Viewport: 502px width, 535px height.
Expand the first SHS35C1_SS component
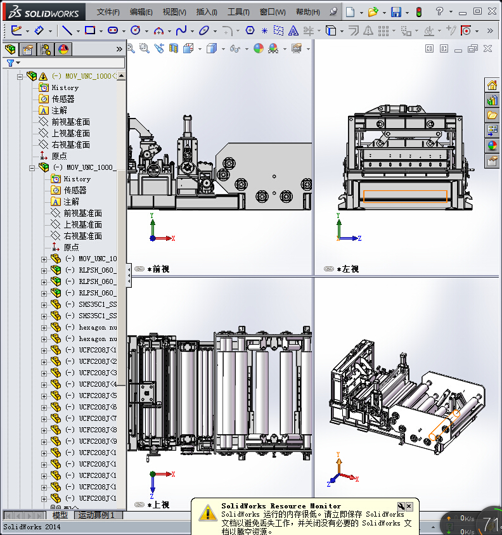tap(44, 305)
